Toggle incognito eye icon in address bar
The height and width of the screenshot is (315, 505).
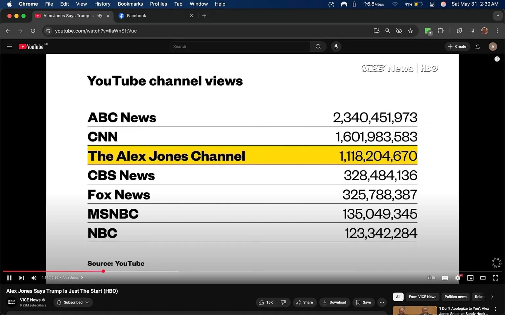(399, 31)
